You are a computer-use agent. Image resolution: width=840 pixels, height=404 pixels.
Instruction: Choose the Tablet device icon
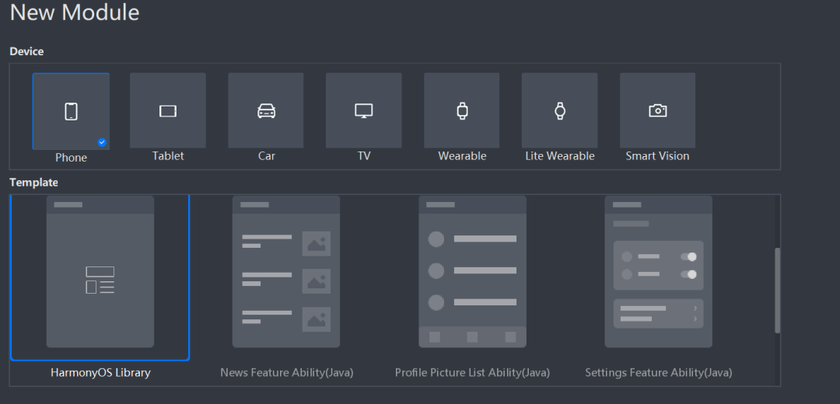coord(168,111)
